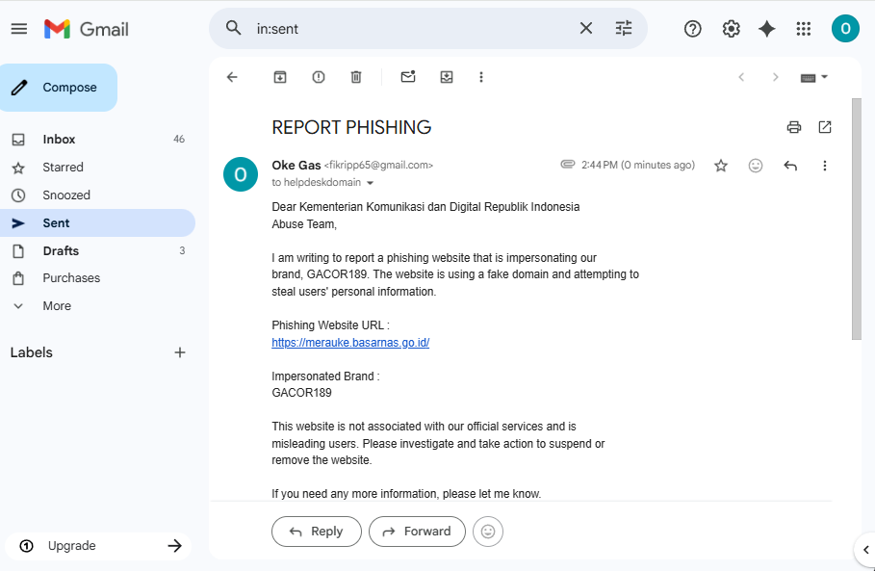Toggle the star on this message
Image resolution: width=875 pixels, height=571 pixels.
(x=721, y=166)
